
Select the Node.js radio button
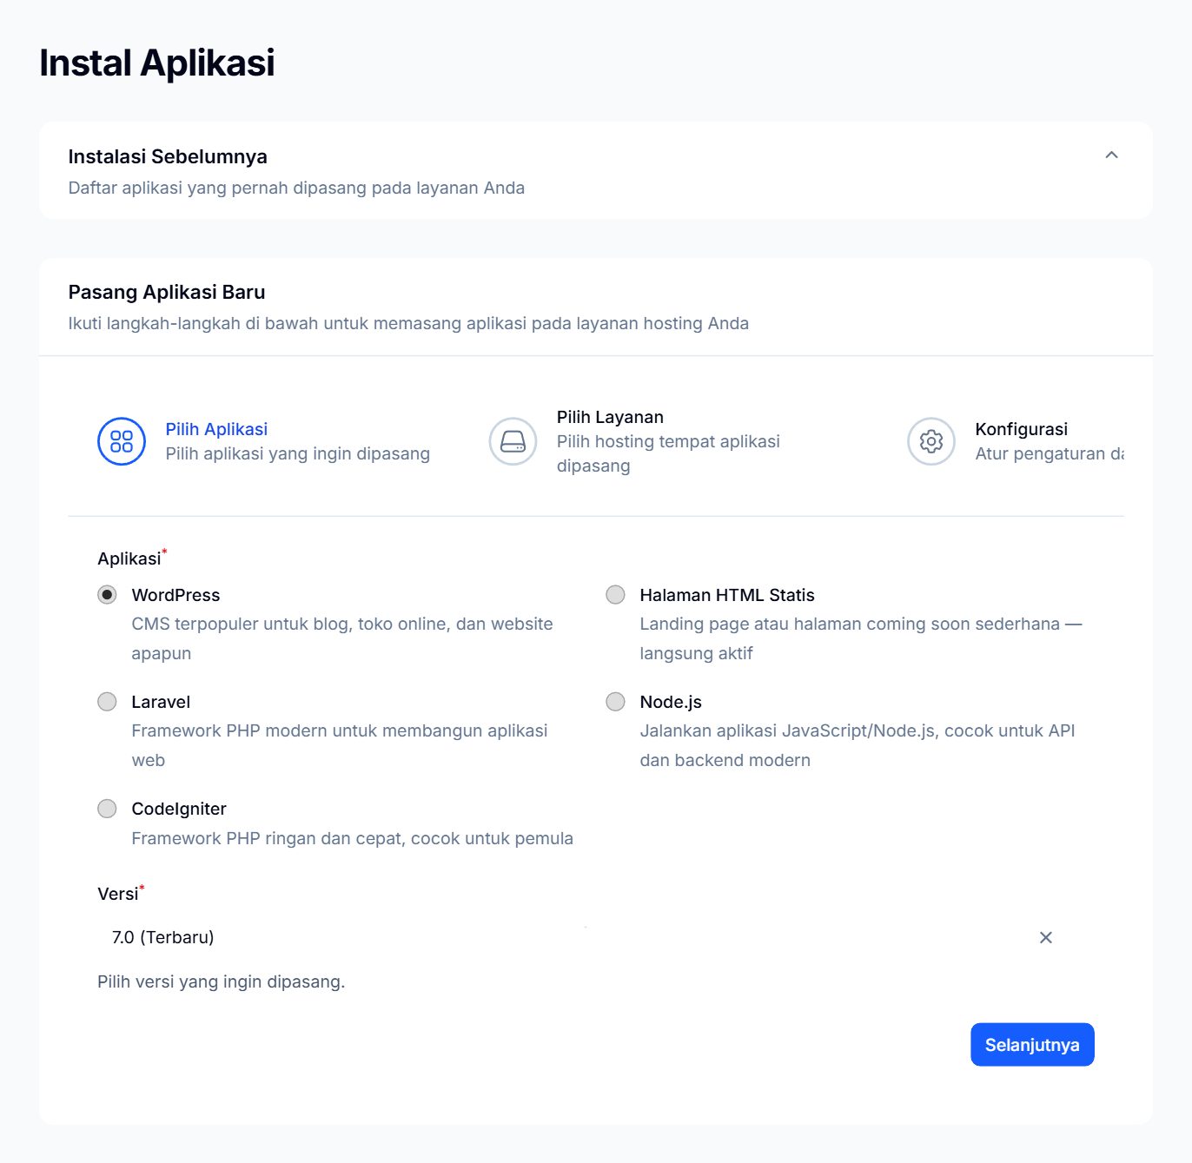click(615, 702)
